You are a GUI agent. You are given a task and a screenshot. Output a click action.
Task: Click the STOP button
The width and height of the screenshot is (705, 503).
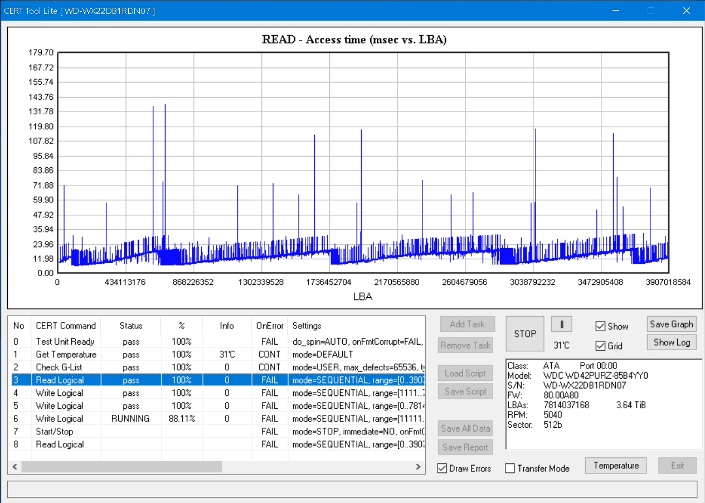tap(524, 333)
